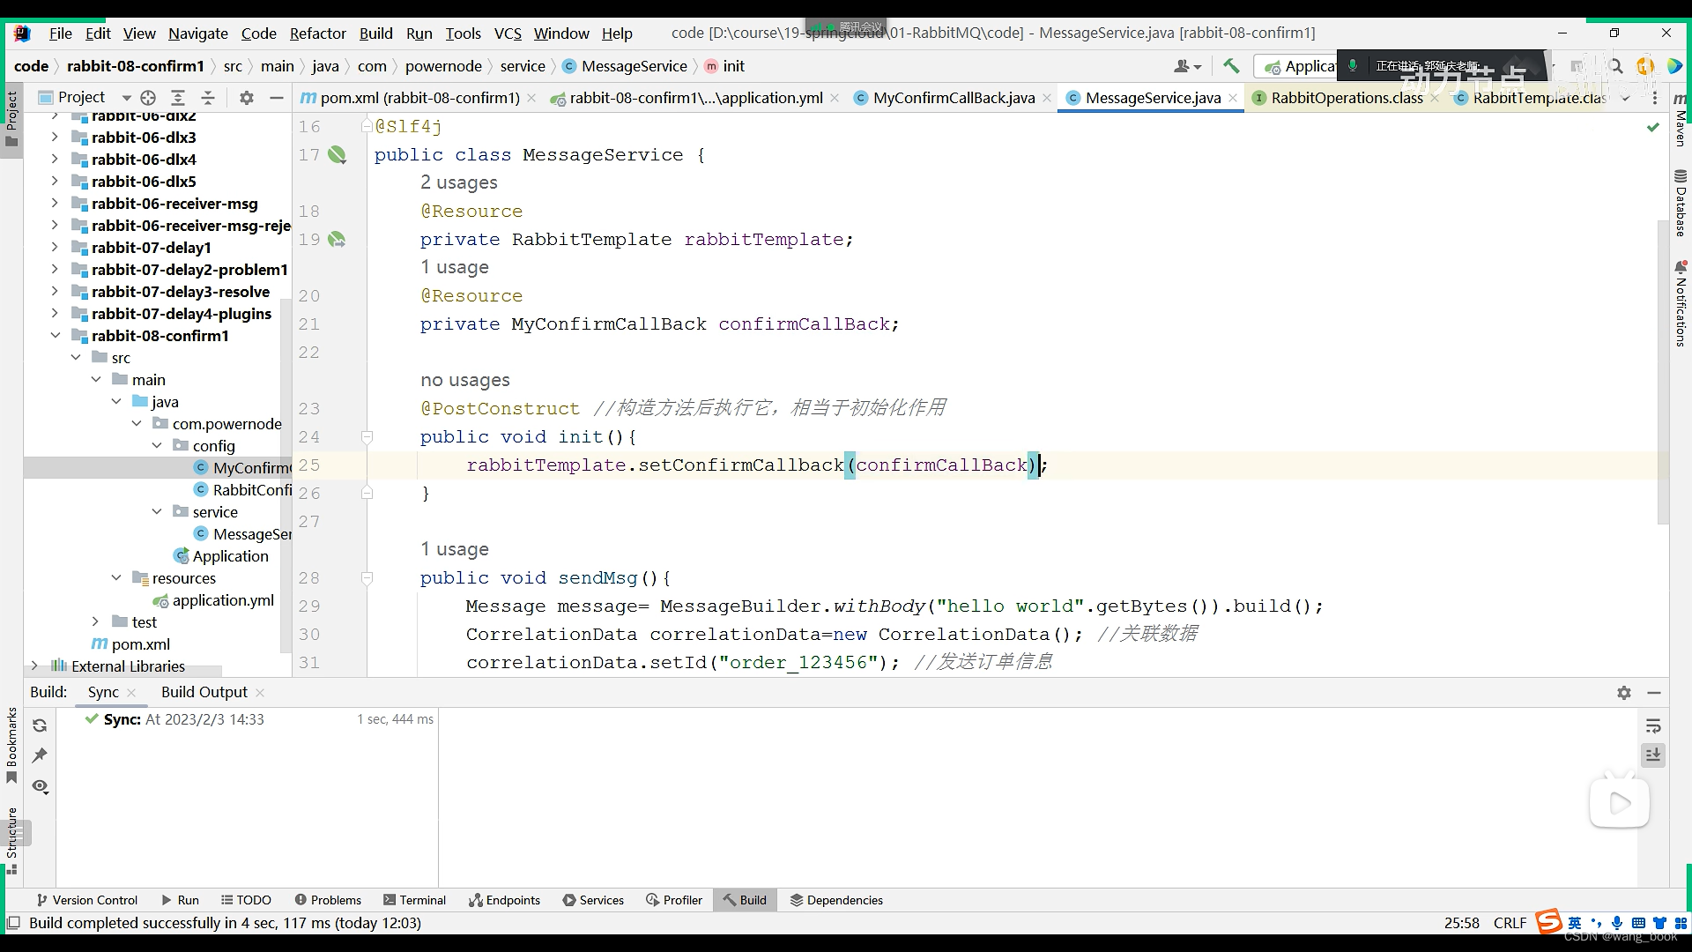Pin the Build tab with pin icon
Viewport: 1692px width, 952px height.
40,755
